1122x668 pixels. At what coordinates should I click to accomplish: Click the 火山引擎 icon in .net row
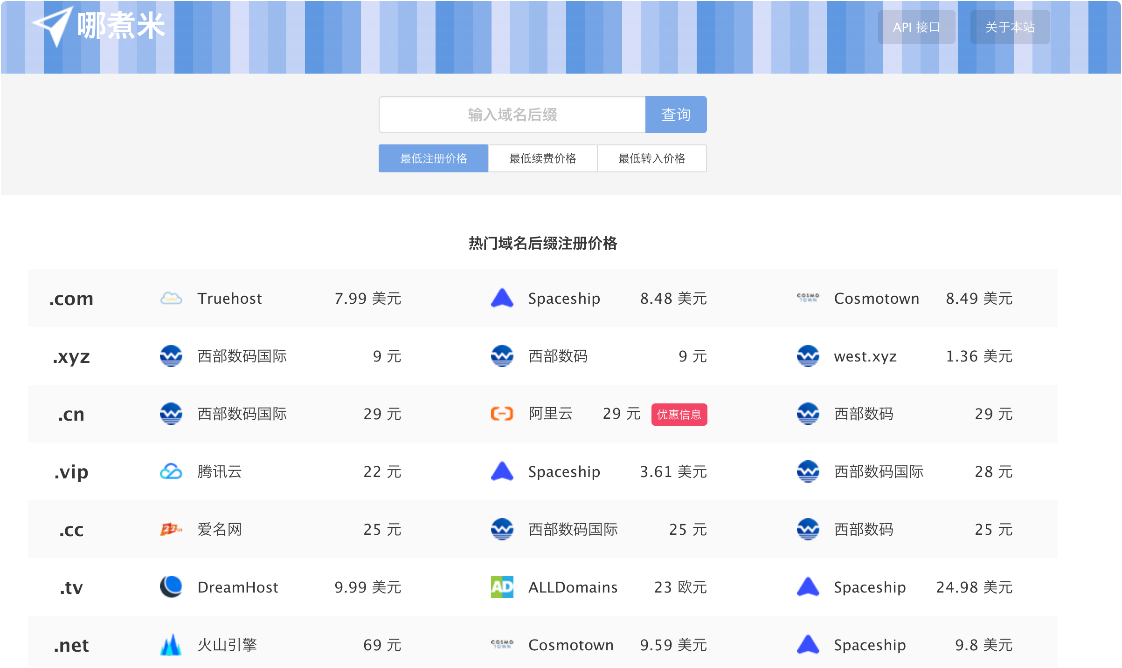click(171, 645)
